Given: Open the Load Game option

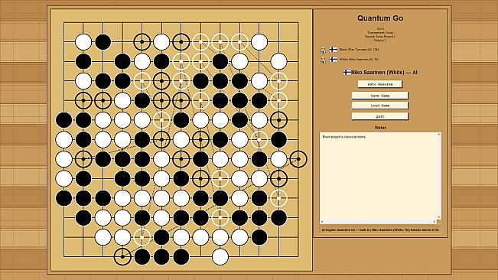Looking at the screenshot, I should click(x=380, y=106).
